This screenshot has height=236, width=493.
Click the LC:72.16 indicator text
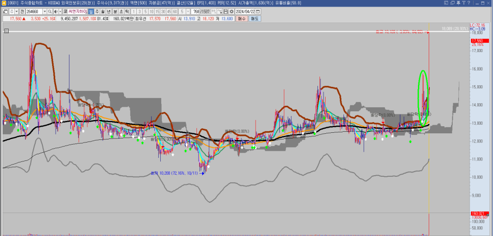[477, 25]
